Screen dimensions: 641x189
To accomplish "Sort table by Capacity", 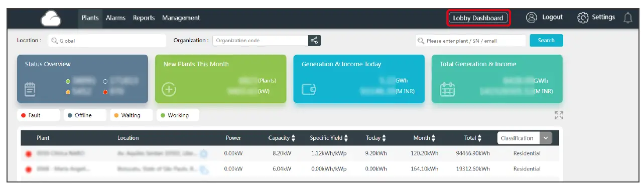I will click(x=293, y=138).
